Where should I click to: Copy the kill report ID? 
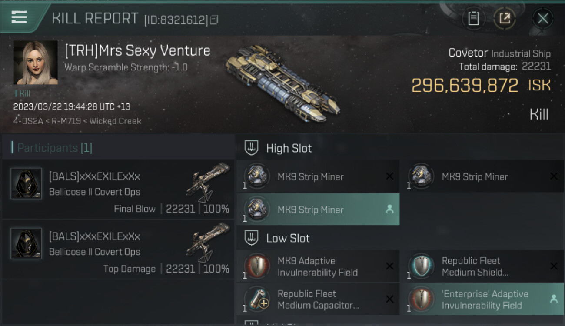pos(214,20)
